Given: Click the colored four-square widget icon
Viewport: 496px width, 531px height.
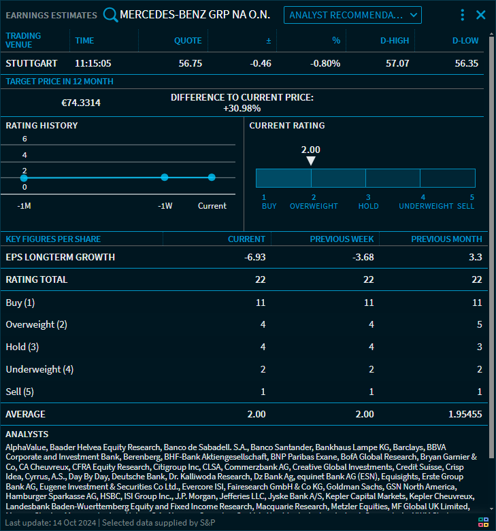Looking at the screenshot, I should point(484,522).
